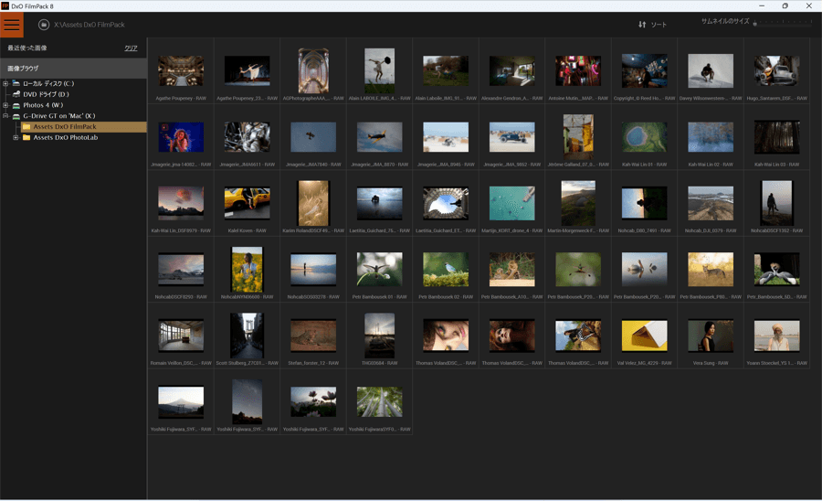
Task: Click the クリア link to clear recents
Action: [x=131, y=48]
